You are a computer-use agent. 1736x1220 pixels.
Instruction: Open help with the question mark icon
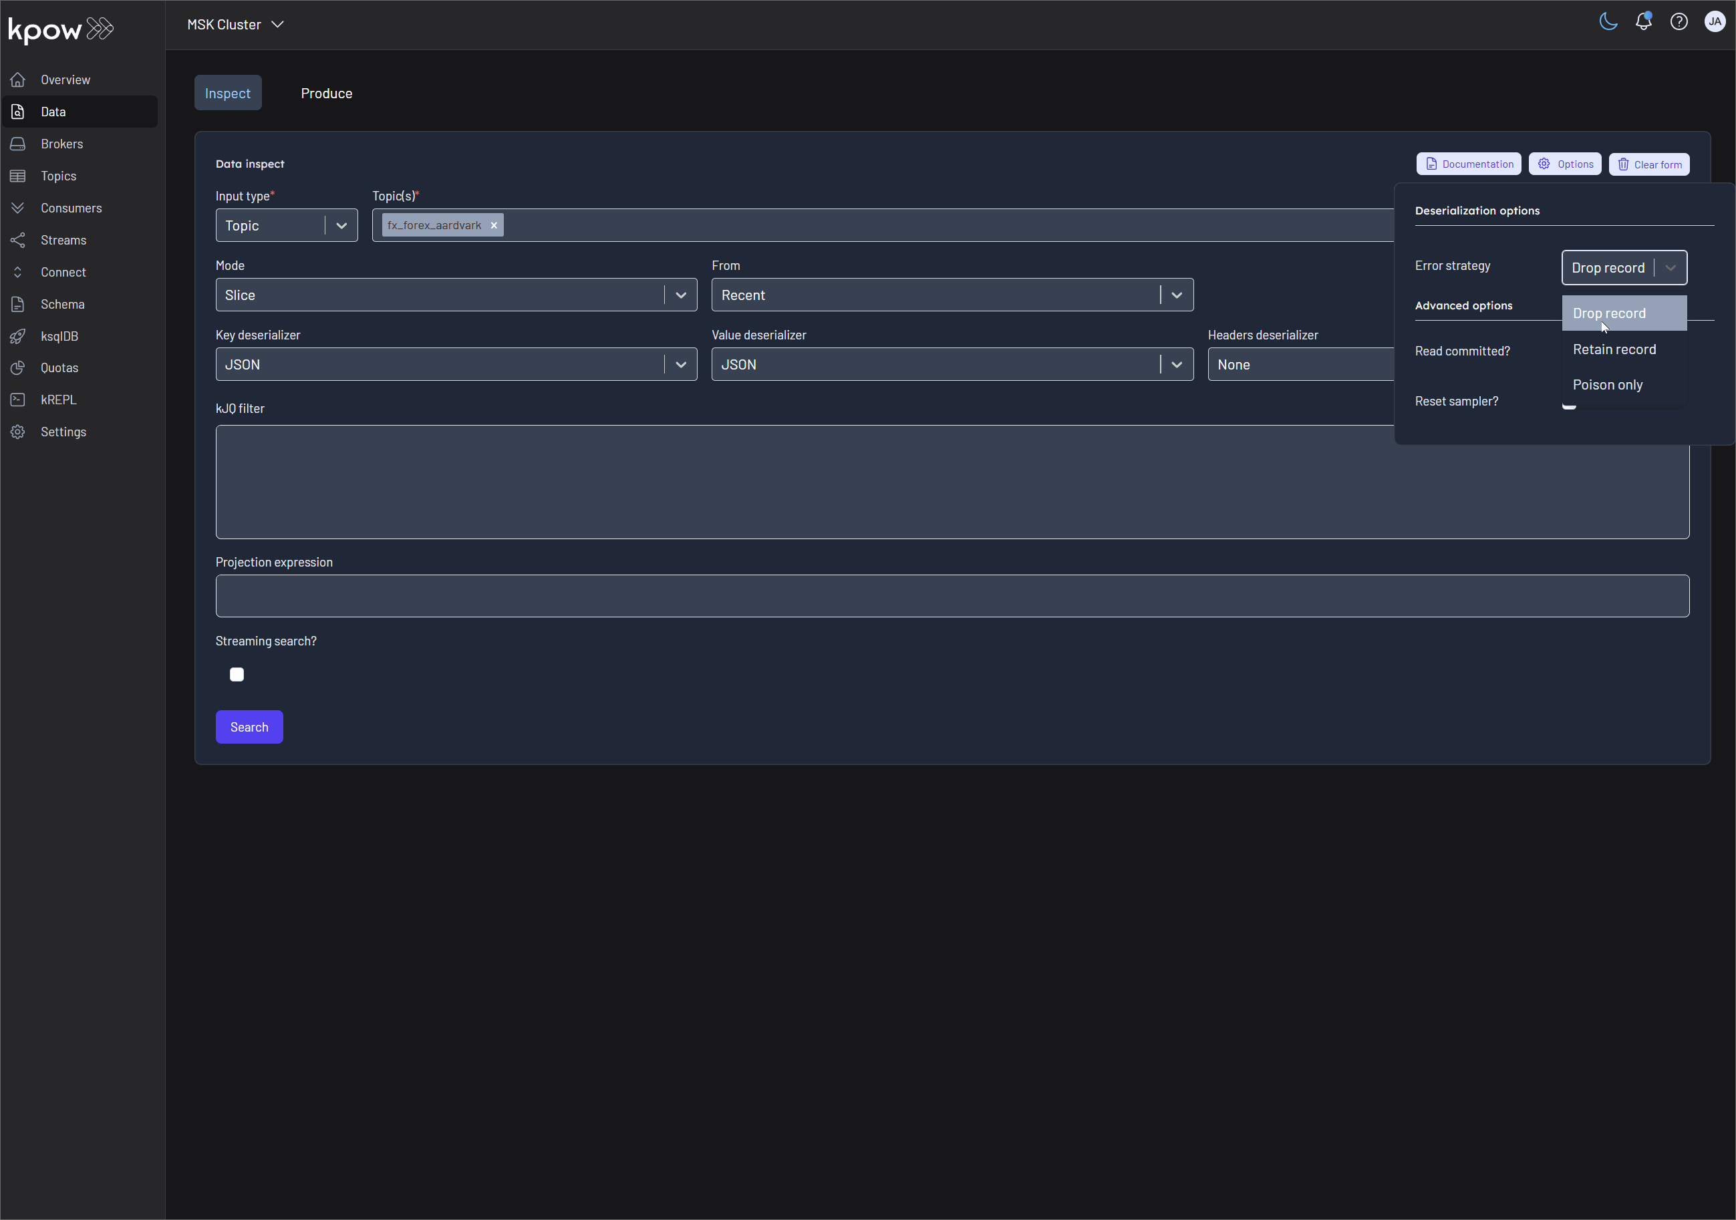point(1679,21)
